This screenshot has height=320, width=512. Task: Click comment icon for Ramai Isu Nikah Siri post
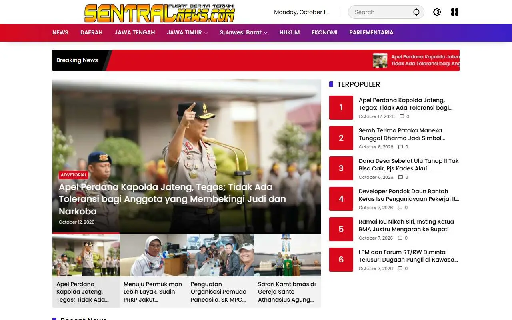click(x=400, y=238)
